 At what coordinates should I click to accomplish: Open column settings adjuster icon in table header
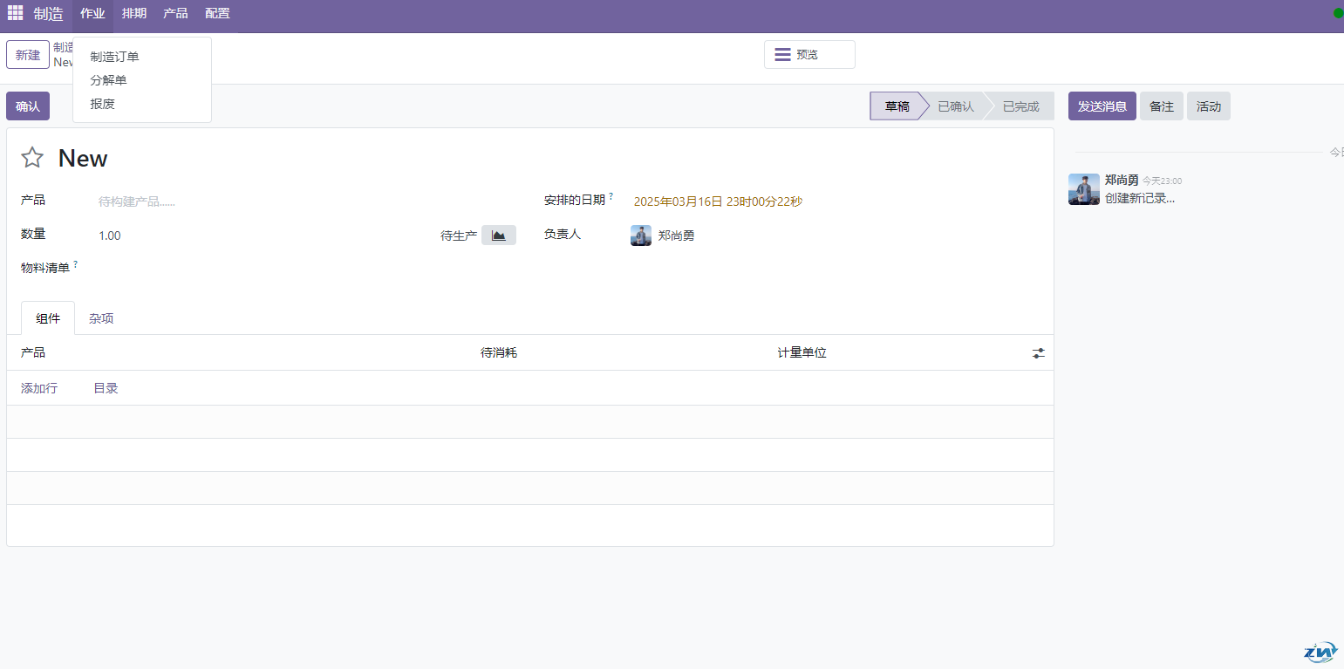[x=1038, y=353]
